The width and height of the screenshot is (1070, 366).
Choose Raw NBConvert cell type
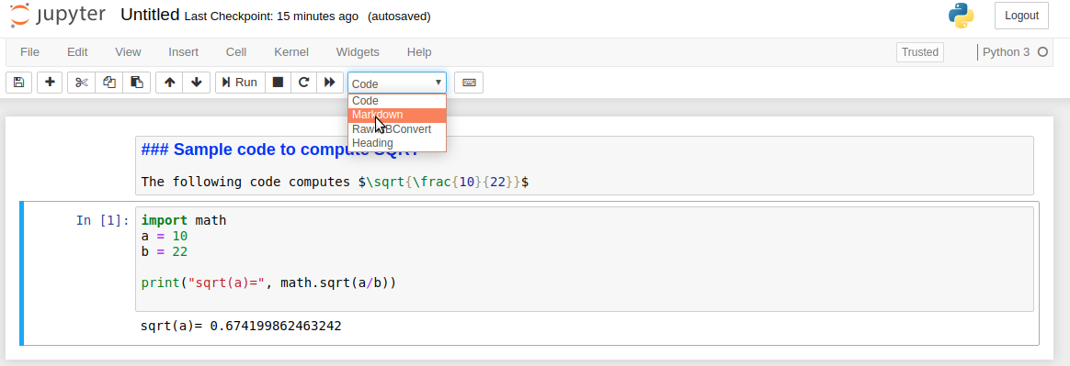click(397, 129)
